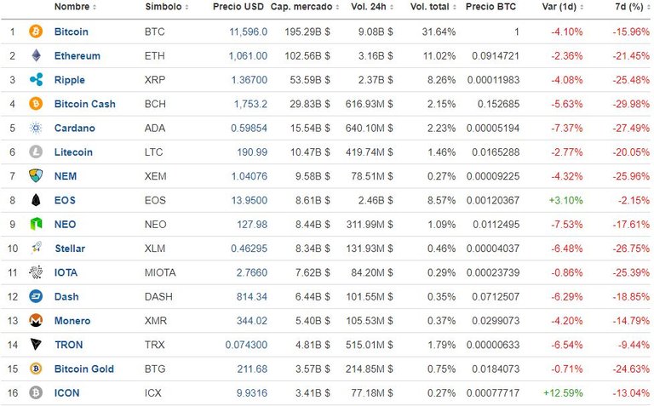Click Ethereum price 1,061.00

tap(248, 56)
